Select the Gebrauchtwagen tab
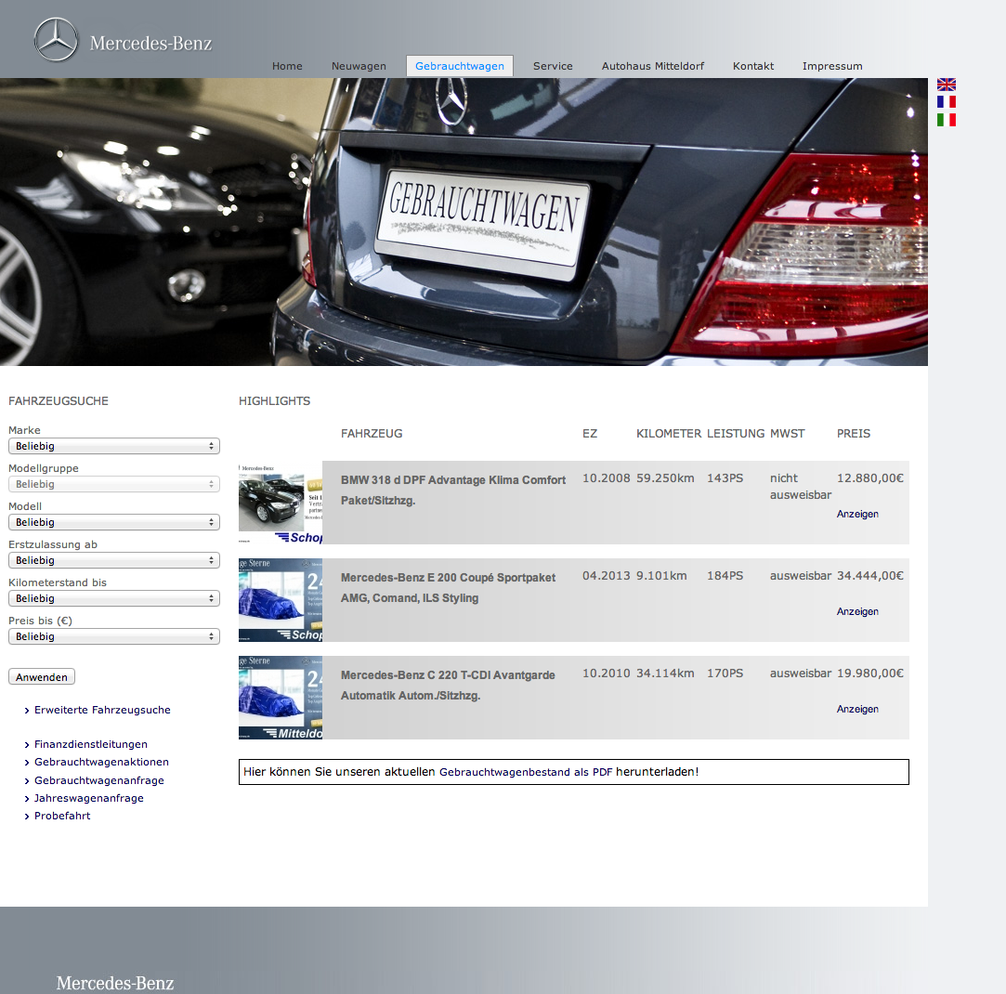 460,66
